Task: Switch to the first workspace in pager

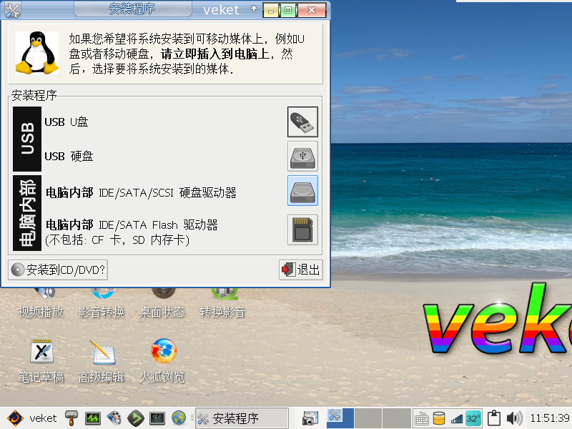Action: click(340, 418)
